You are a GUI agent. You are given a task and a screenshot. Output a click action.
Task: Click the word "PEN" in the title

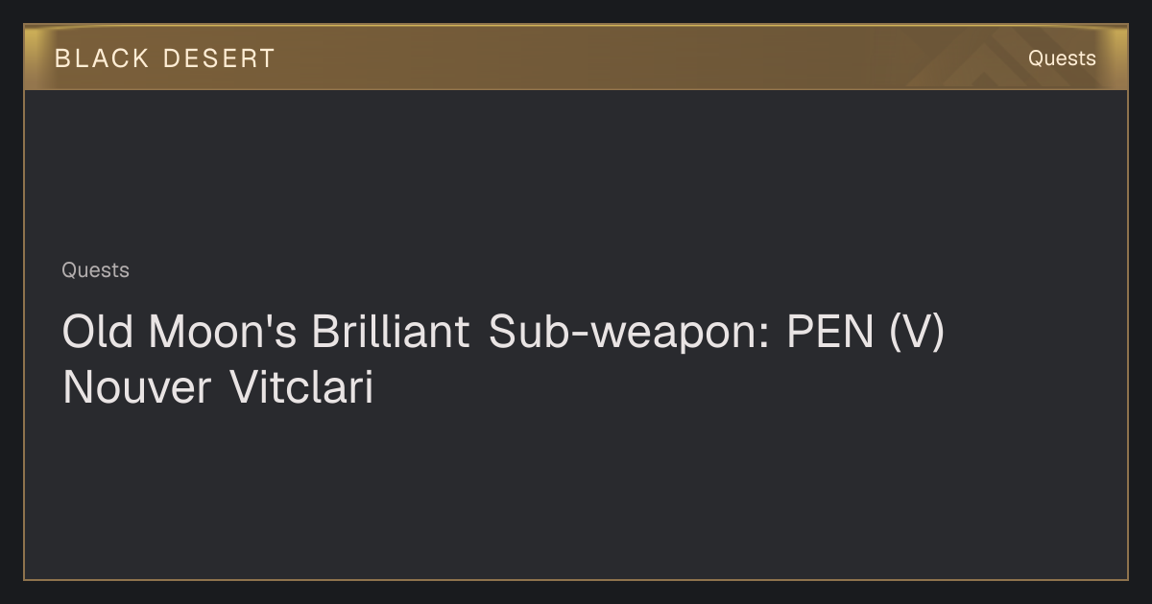(829, 332)
